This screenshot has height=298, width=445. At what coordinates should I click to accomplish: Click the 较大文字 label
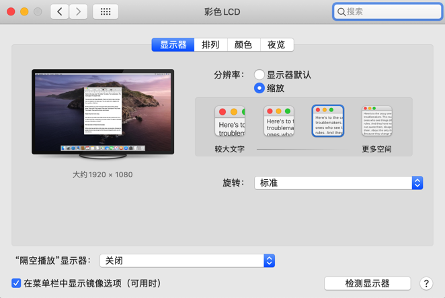(230, 149)
